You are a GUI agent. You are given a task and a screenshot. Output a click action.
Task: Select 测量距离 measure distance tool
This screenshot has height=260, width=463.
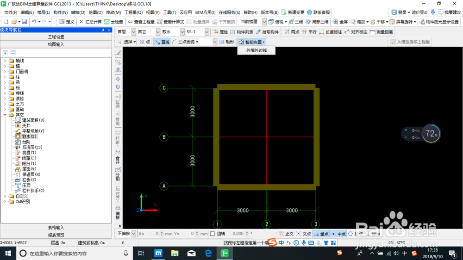point(381,32)
